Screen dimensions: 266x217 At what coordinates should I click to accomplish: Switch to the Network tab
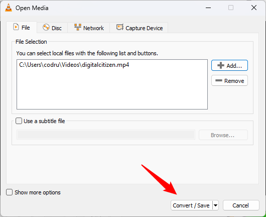tap(89, 28)
